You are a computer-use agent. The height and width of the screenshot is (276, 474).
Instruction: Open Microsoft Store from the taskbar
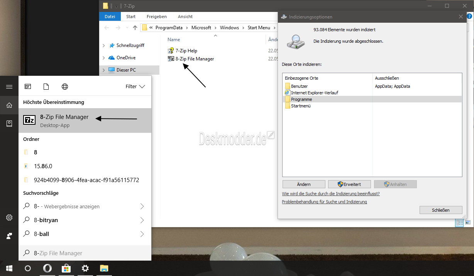[66, 268]
